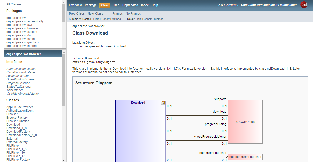Click the nsIHelperAppLauncher diagram box

245,157
